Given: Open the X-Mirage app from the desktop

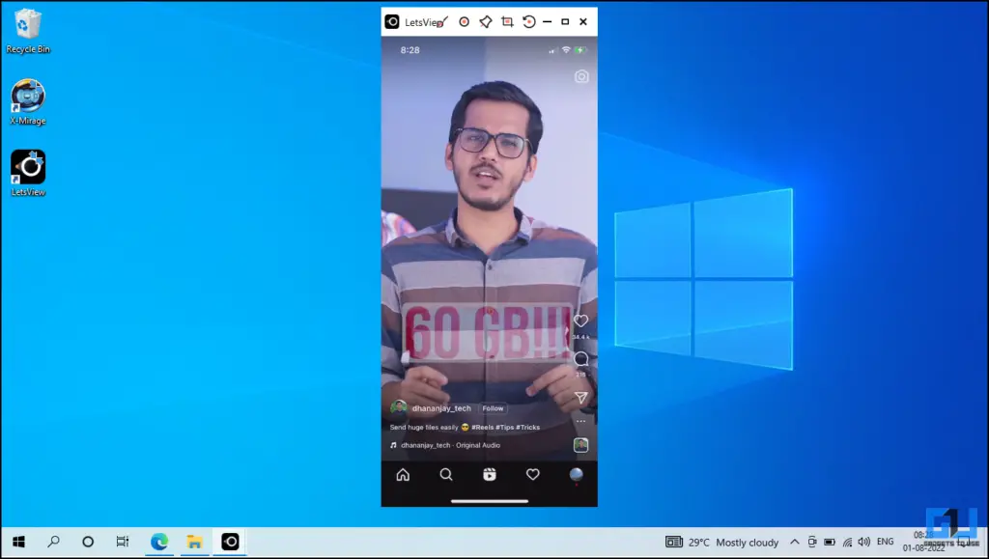Looking at the screenshot, I should (28, 99).
